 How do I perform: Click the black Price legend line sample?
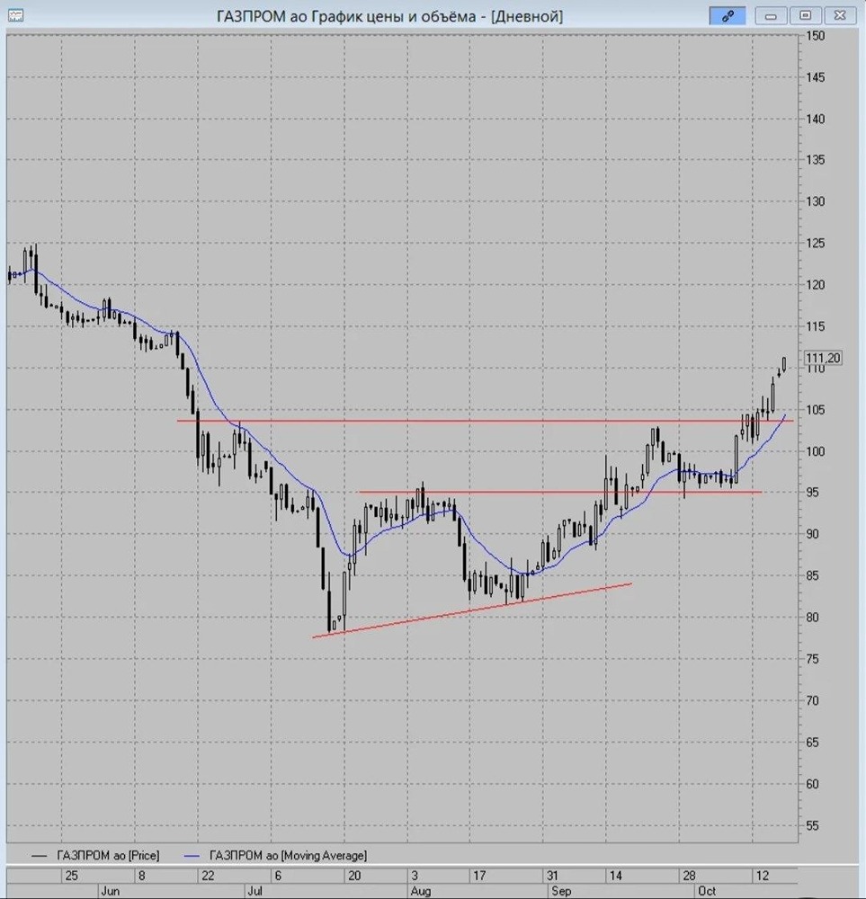[39, 856]
